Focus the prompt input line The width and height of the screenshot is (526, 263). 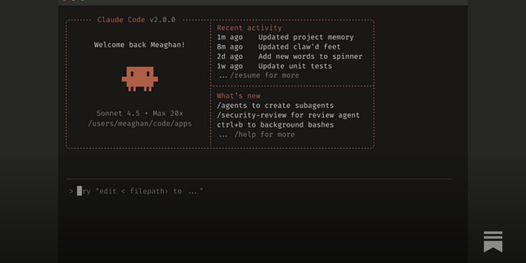[x=259, y=191]
